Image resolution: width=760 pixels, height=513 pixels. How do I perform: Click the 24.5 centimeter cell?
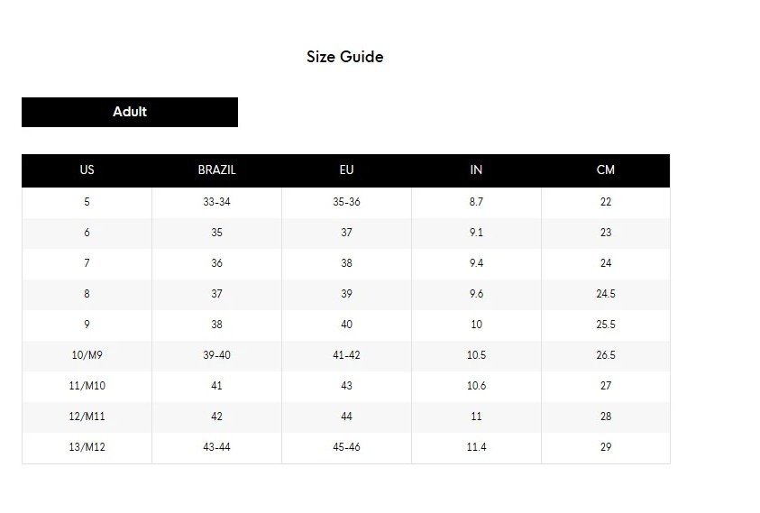[606, 294]
